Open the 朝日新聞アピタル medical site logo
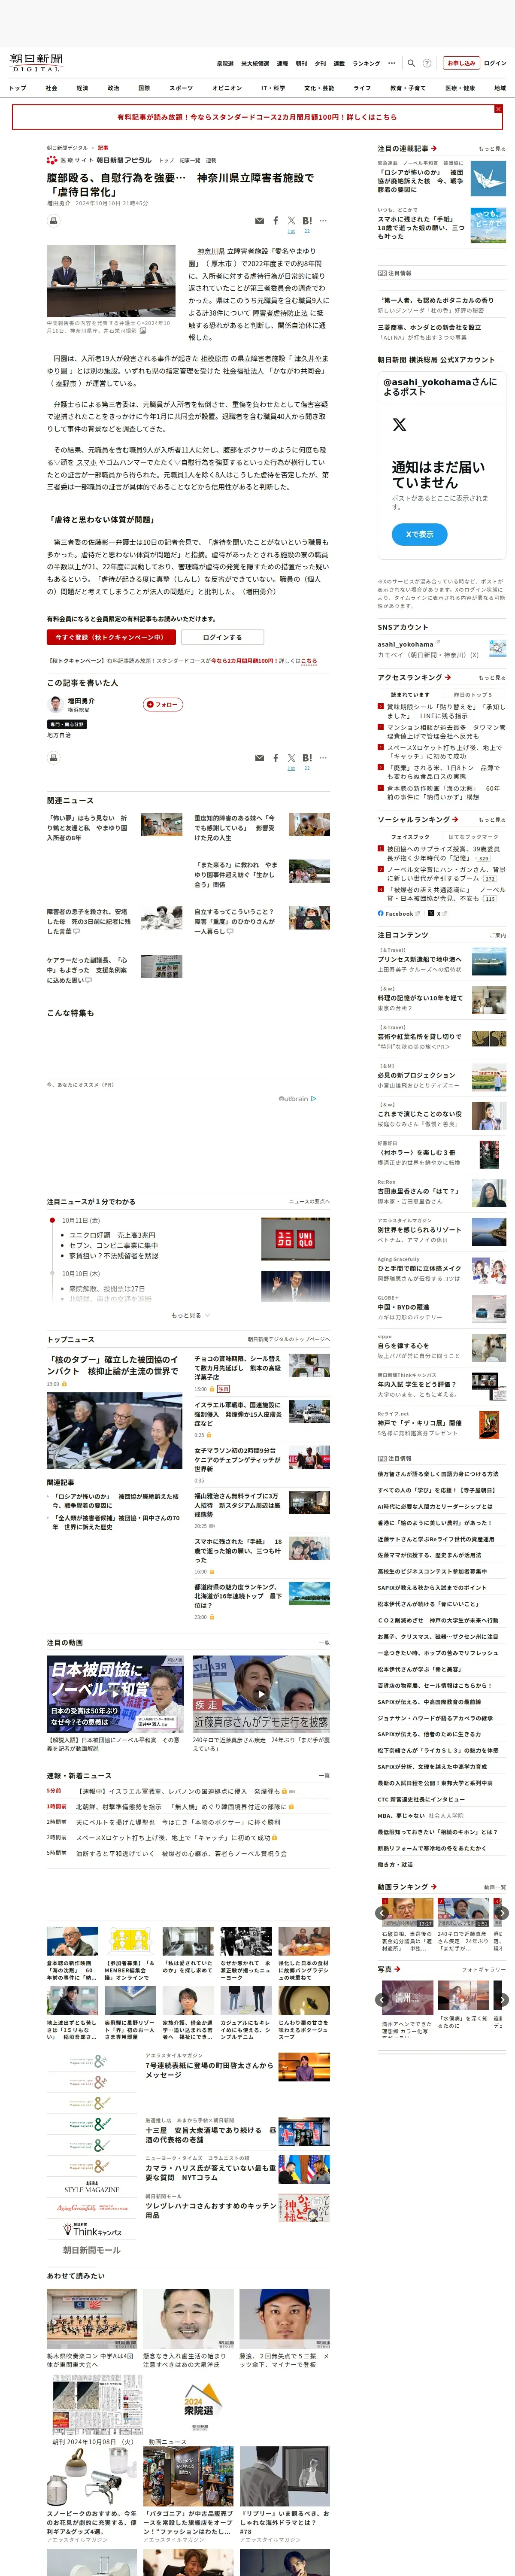 click(100, 160)
